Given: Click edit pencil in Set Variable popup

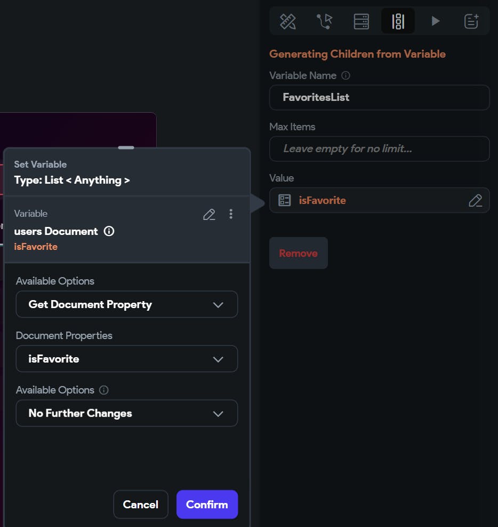Looking at the screenshot, I should click(x=209, y=214).
